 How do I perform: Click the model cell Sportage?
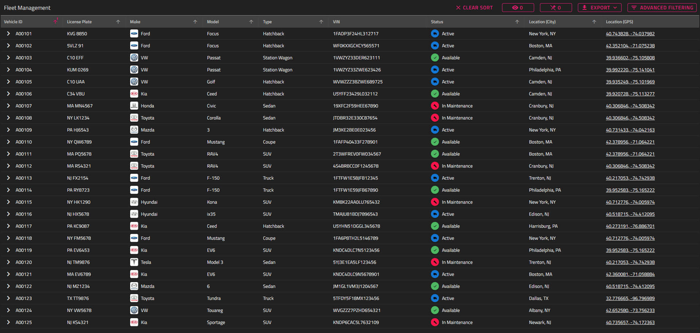(216, 322)
